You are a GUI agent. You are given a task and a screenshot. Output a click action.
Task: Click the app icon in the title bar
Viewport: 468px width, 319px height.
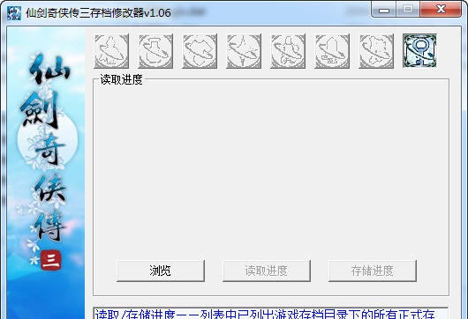(14, 13)
